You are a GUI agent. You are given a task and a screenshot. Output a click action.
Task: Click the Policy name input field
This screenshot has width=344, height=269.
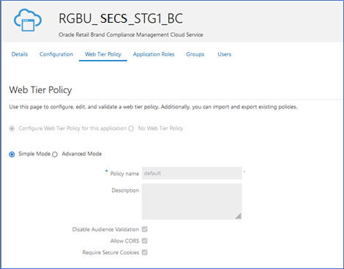click(192, 173)
